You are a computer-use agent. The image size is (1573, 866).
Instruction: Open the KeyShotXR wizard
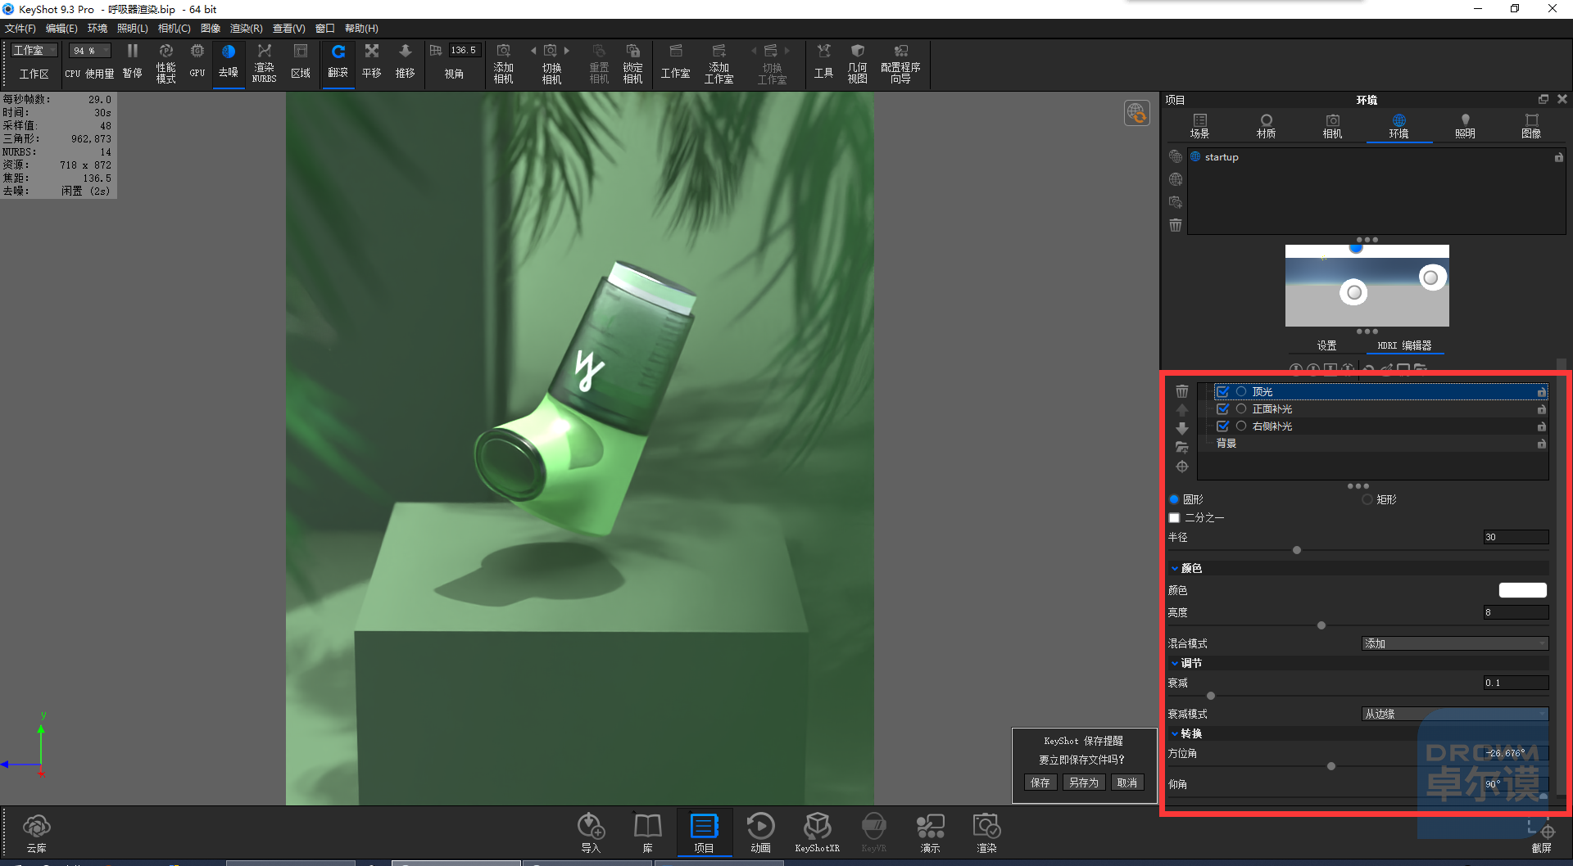point(817,834)
